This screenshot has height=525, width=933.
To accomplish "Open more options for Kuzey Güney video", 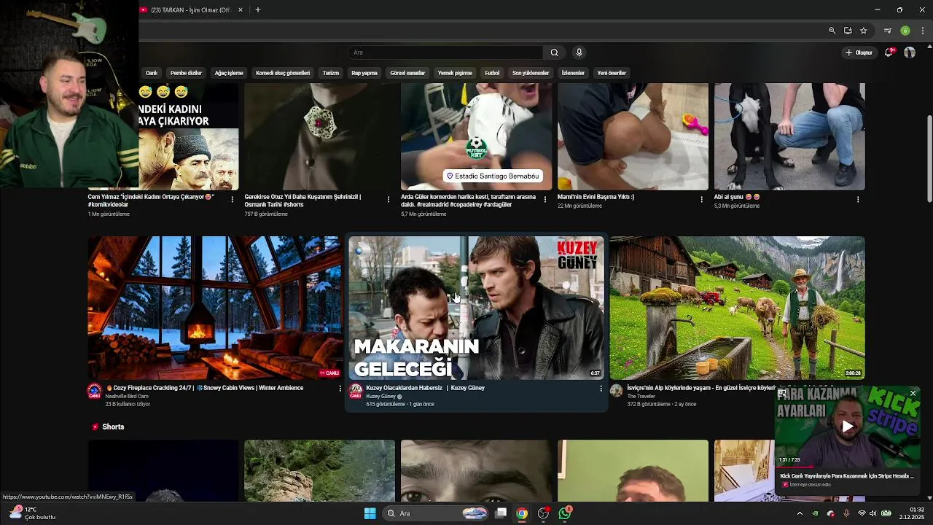I will pyautogui.click(x=601, y=389).
